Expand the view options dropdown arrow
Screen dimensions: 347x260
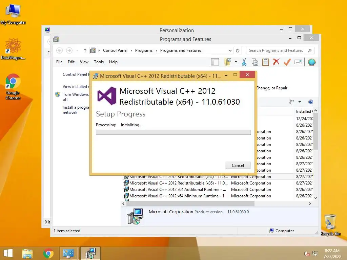300,102
